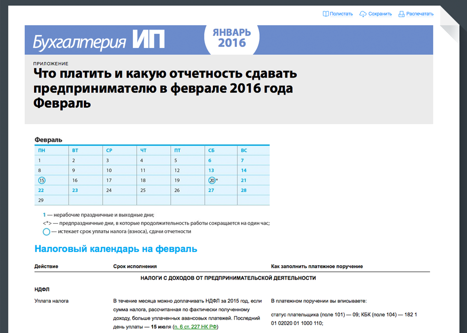Open link п. 6 ст. 227 НК РФ
467x333 pixels.
tap(195, 327)
